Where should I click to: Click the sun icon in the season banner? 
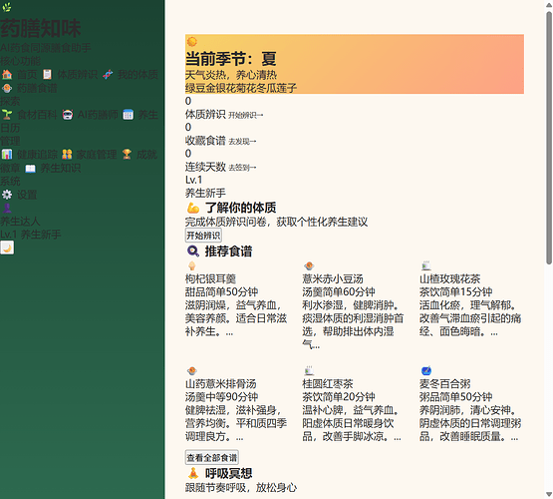192,42
